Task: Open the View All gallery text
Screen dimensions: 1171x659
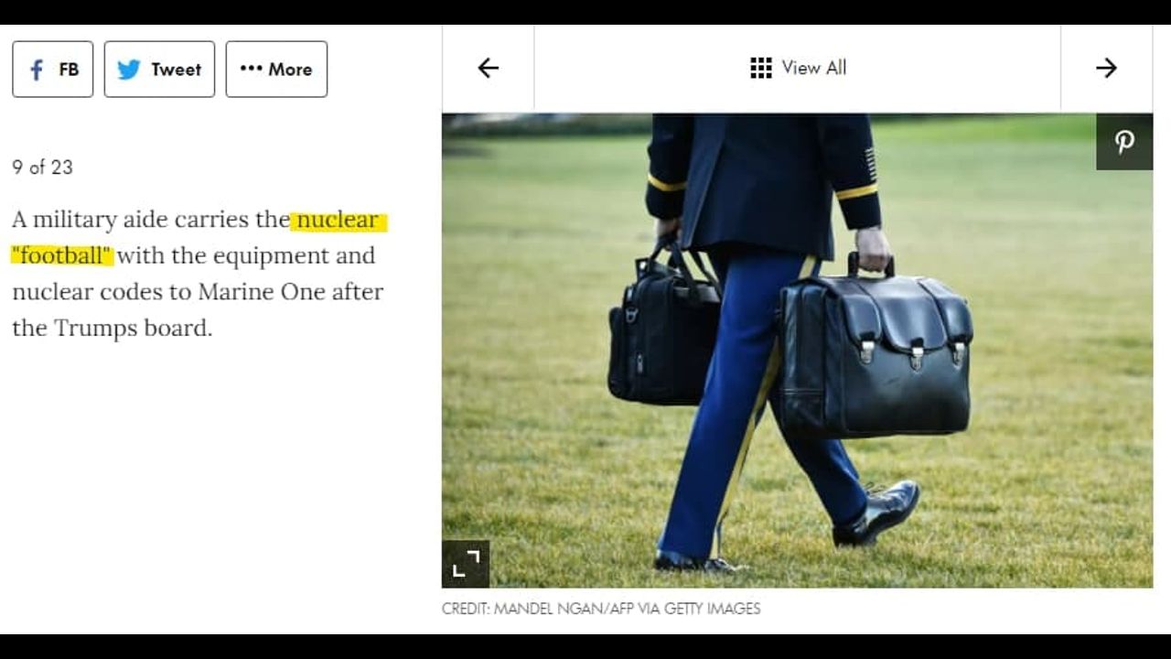Action: [x=814, y=68]
